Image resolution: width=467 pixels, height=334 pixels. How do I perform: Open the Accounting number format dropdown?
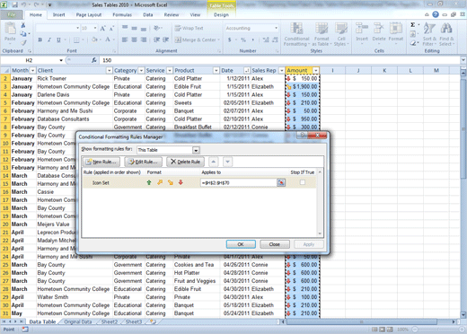[x=276, y=28]
